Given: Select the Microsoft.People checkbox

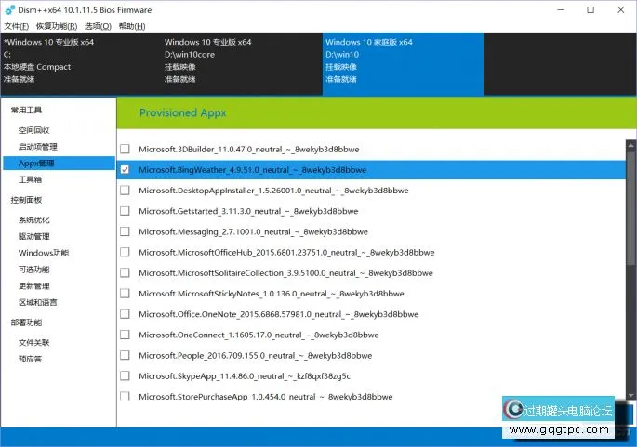Looking at the screenshot, I should (x=125, y=355).
